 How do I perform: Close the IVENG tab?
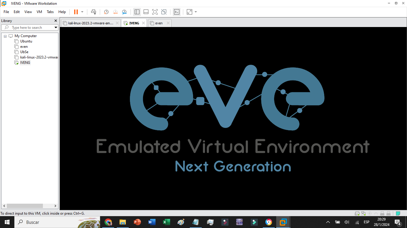(143, 23)
